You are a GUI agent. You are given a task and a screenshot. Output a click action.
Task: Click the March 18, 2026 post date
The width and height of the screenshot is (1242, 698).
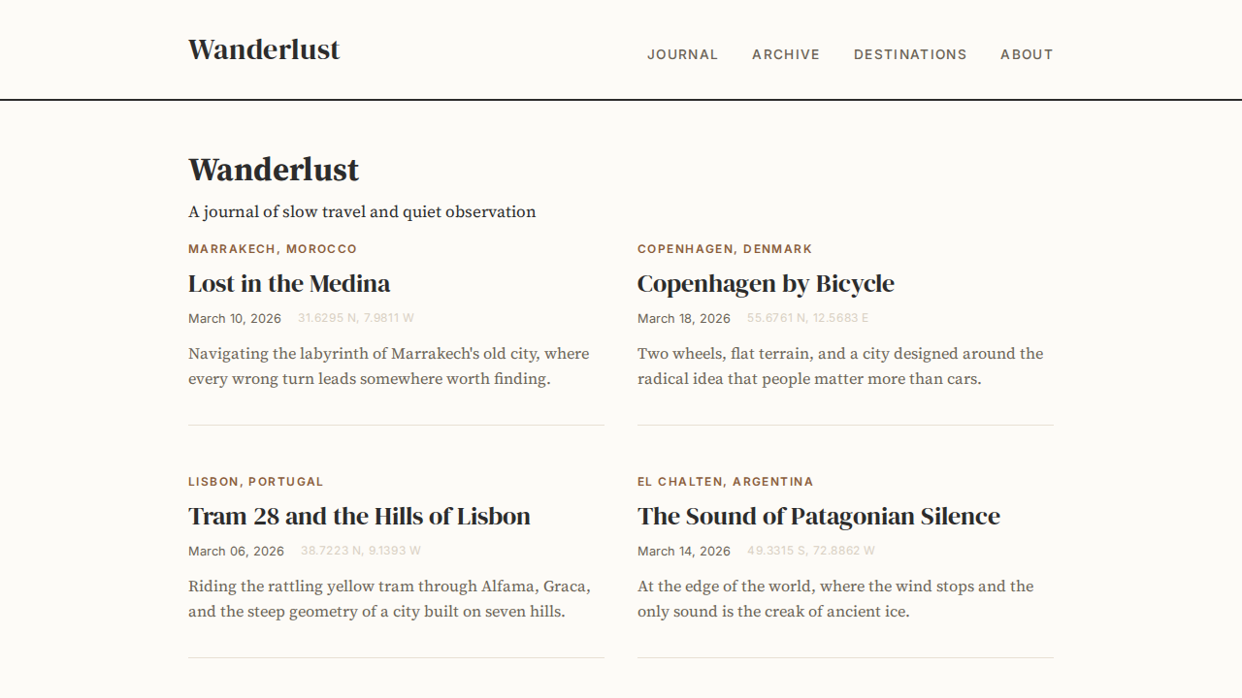tap(684, 319)
